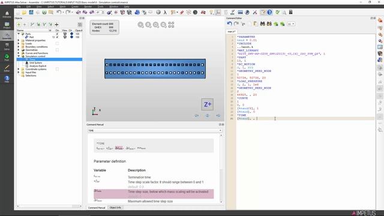
Task: Click '*MAT_LIBRARY' line in editor
Action: (x=248, y=50)
